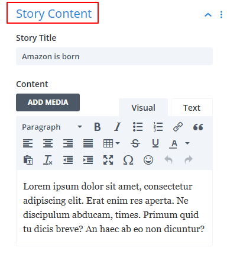The width and height of the screenshot is (227, 260).
Task: Open the Paragraph format dropdown
Action: pos(52,127)
